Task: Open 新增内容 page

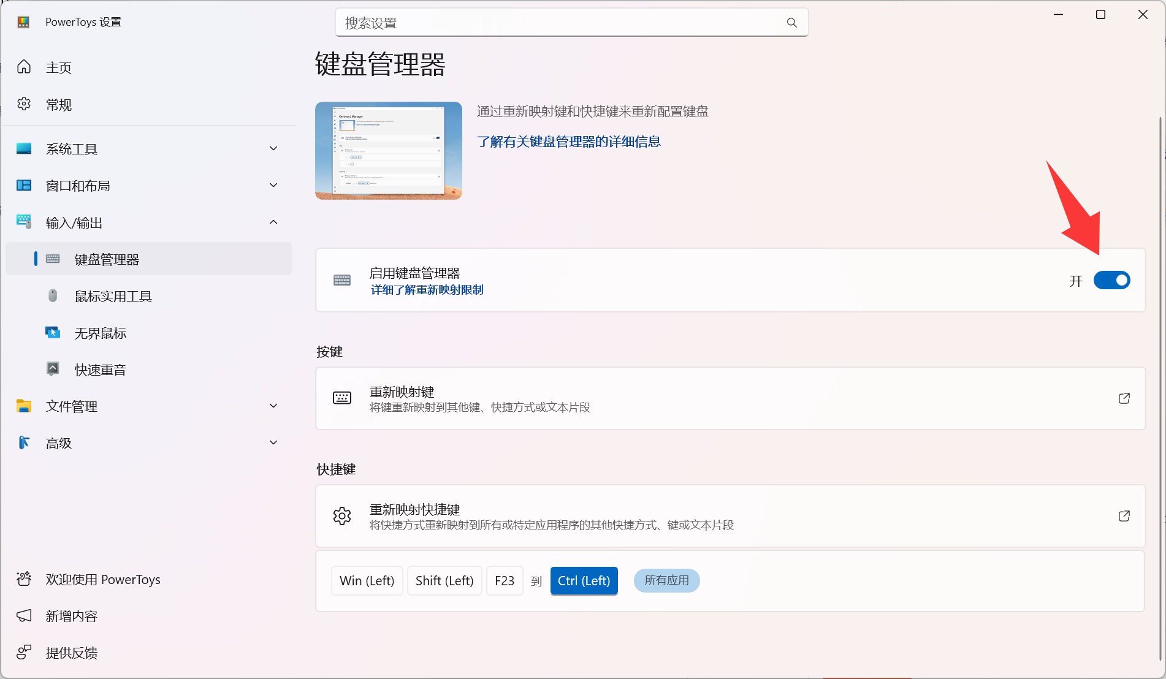Action: coord(148,616)
